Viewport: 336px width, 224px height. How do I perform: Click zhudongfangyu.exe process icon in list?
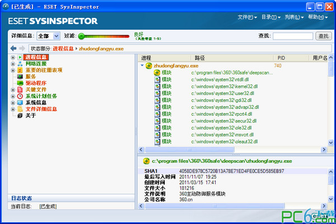tap(149, 66)
